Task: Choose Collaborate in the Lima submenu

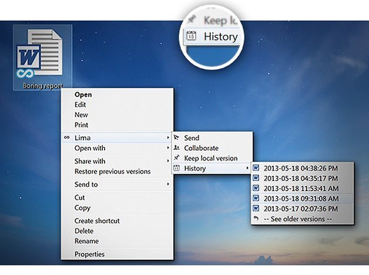Action: (x=212, y=148)
